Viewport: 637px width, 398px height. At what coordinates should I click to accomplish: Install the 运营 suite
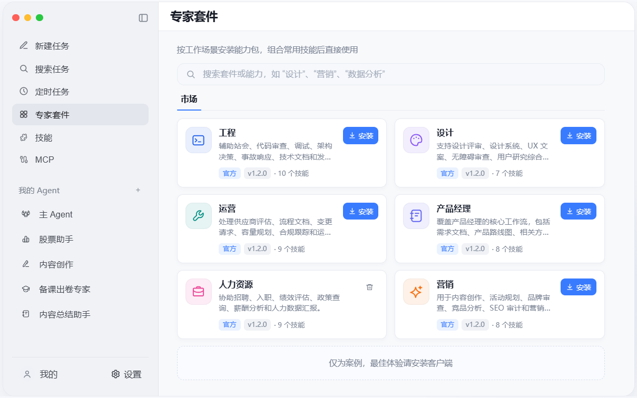[x=360, y=211]
